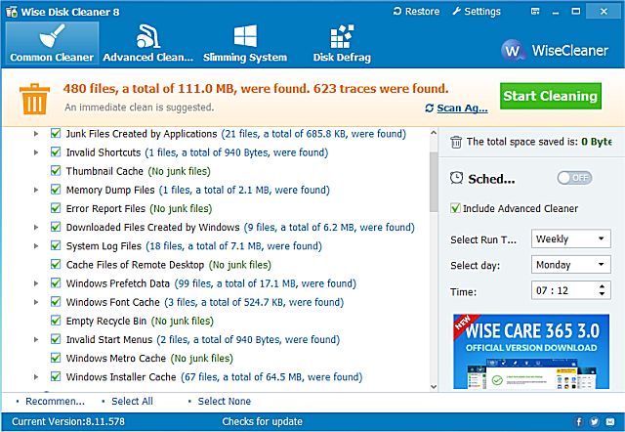Open Settings in title bar
Image resolution: width=625 pixels, height=432 pixels.
pyautogui.click(x=477, y=11)
